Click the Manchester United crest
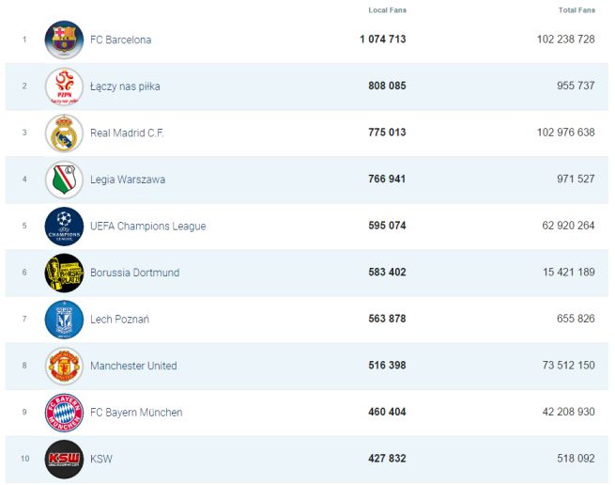This screenshot has height=485, width=615. pos(64,366)
